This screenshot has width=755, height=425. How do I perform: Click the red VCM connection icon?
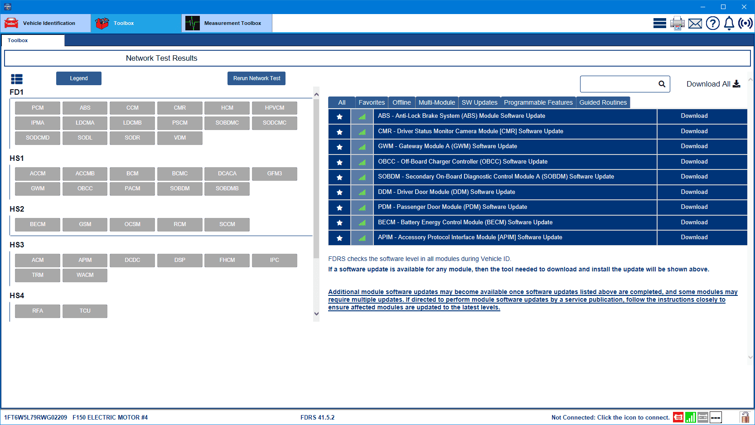(678, 417)
